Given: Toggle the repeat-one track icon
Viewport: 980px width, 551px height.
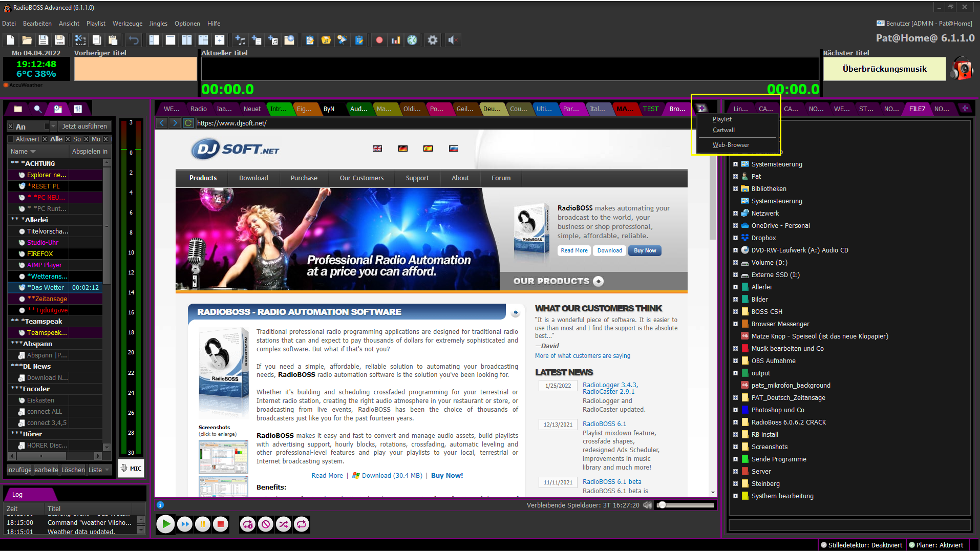Looking at the screenshot, I should click(x=248, y=524).
